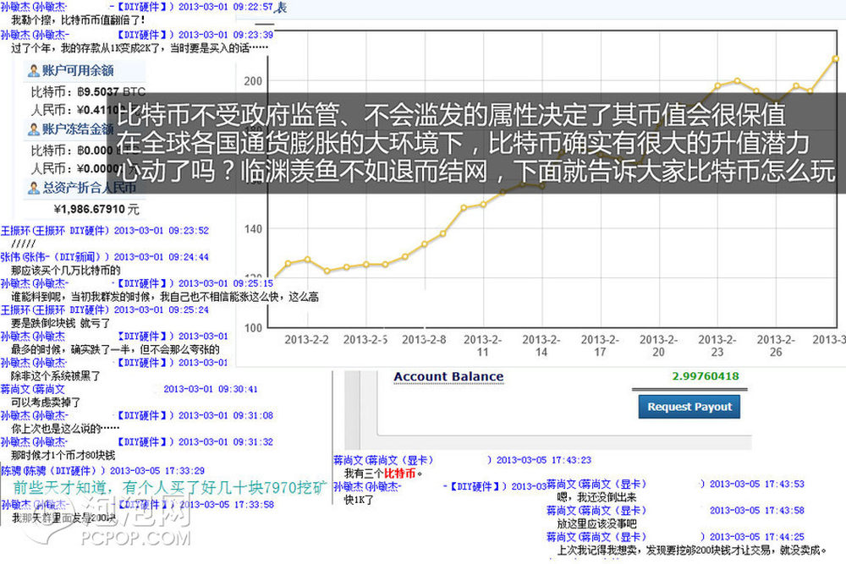This screenshot has height=564, width=846.
Task: Click sender 张伟's header timestamped 09:24:44
Action: click(105, 257)
